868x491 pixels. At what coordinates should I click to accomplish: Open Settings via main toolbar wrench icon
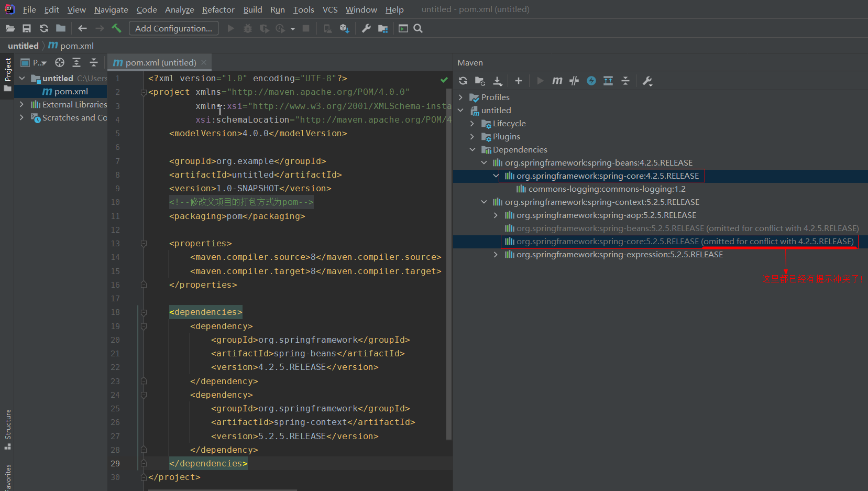[x=366, y=28]
